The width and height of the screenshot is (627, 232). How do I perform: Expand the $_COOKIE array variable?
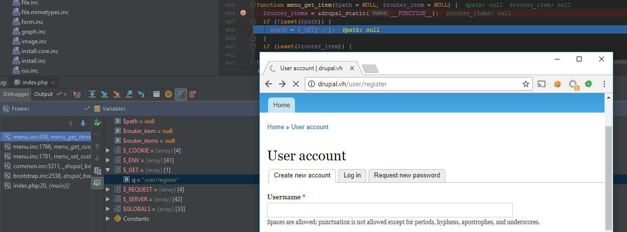[108, 151]
